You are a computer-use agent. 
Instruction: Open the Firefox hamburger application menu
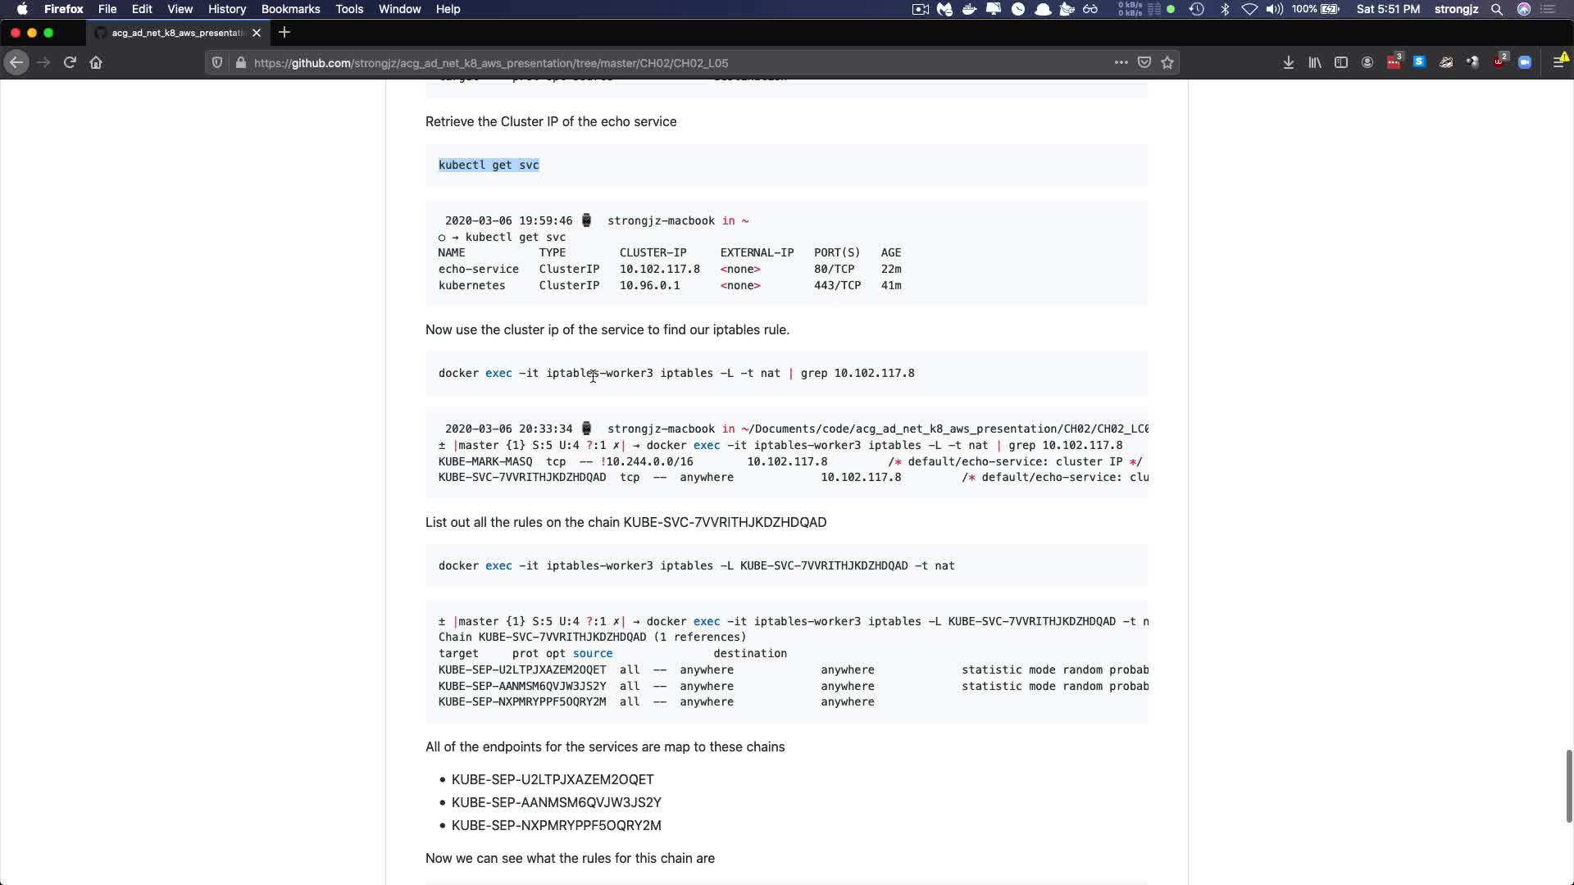tap(1558, 62)
